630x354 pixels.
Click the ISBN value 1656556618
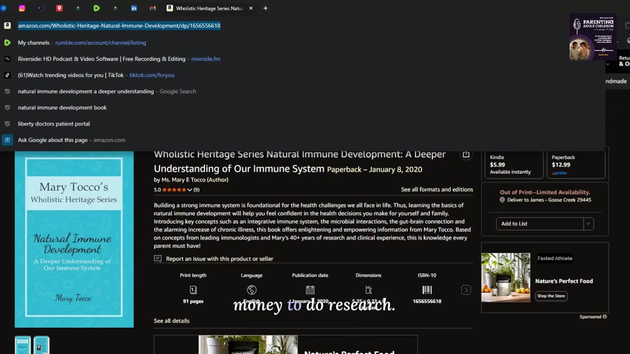[x=427, y=301]
